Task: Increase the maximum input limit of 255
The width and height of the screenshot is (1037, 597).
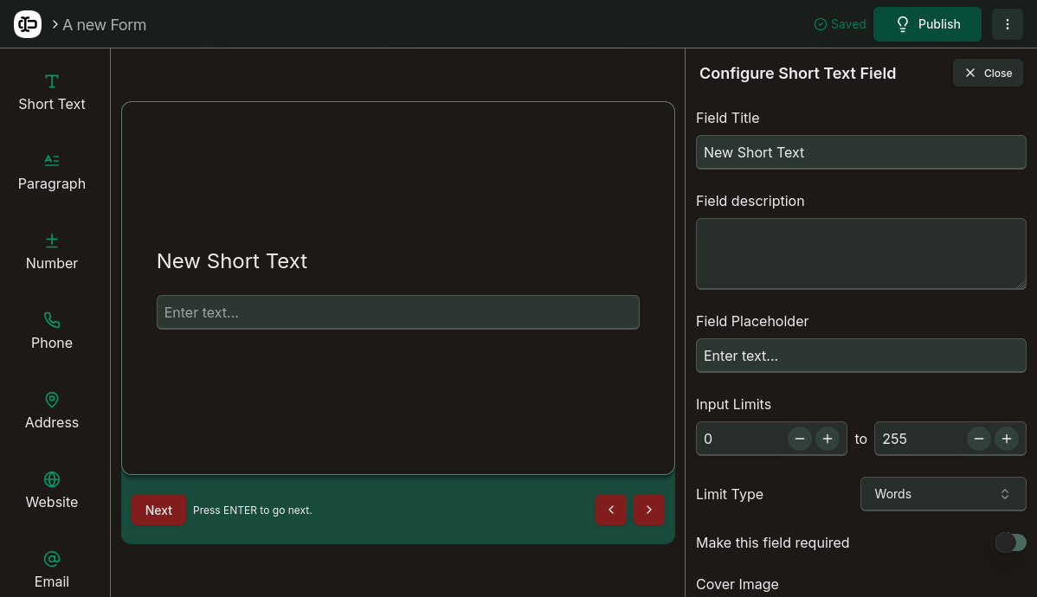Action: [x=1007, y=439]
